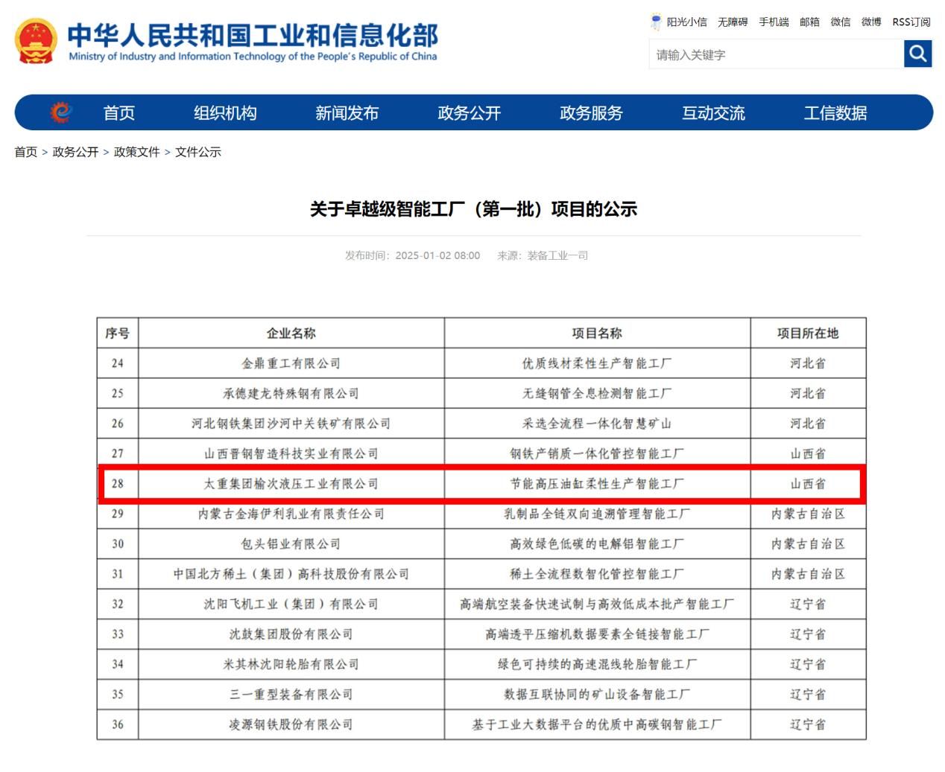This screenshot has height=772, width=945.
Task: Open the 手机端 mobile link
Action: pyautogui.click(x=774, y=22)
